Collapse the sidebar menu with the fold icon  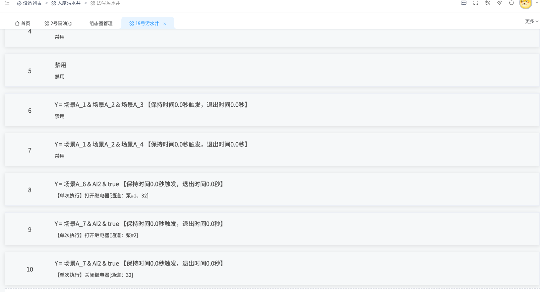pos(7,3)
